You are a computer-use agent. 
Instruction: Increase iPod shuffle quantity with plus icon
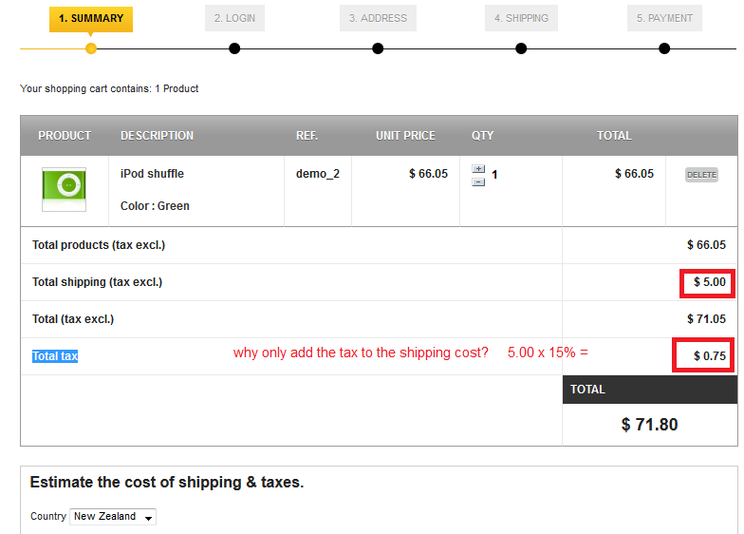478,169
